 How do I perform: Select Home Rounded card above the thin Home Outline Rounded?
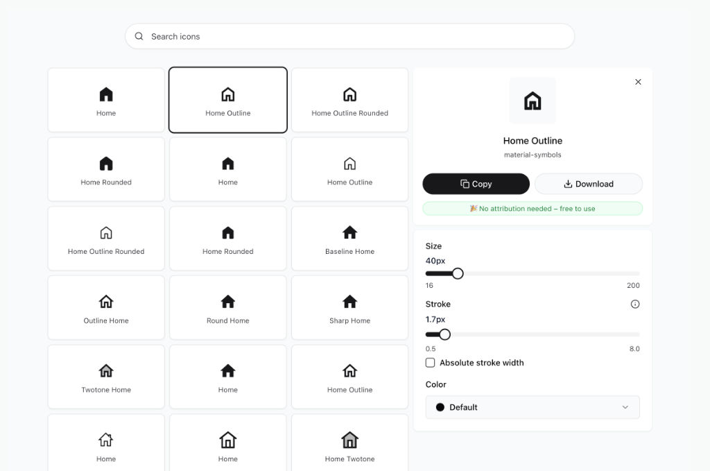point(106,169)
